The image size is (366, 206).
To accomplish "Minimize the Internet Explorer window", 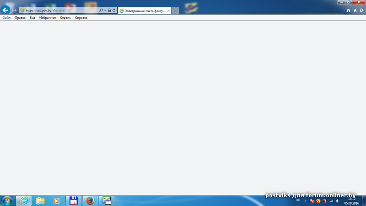I will point(341,2).
